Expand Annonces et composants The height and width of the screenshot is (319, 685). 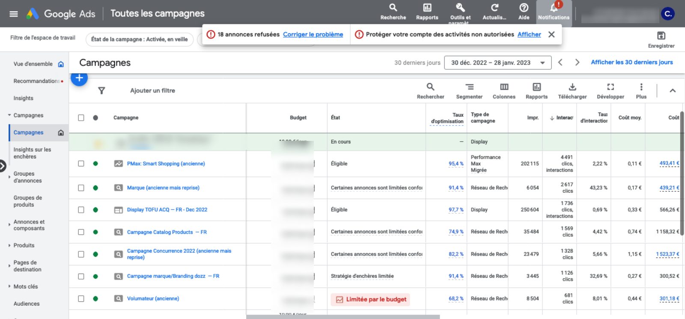[x=9, y=225]
